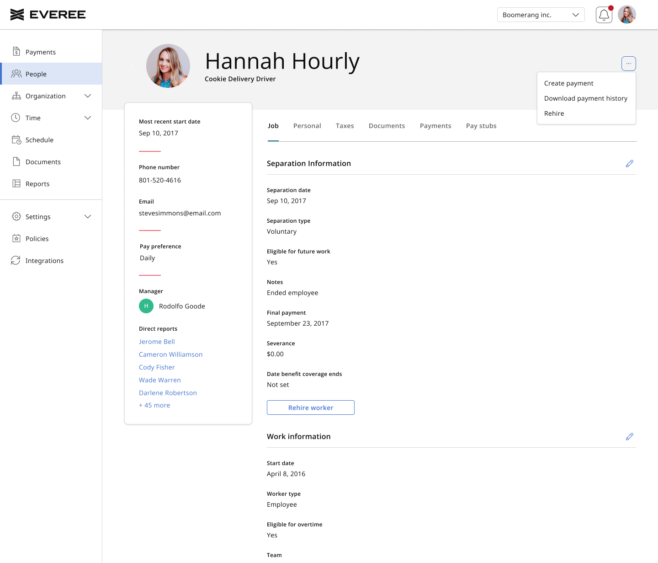The image size is (658, 563).
Task: Click the Everee logo
Action: [x=48, y=15]
